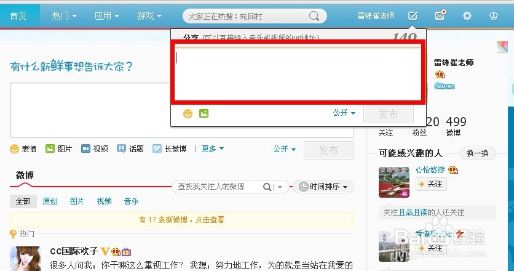Image resolution: width=514 pixels, height=271 pixels.
Task: Add image using popup green picture icon
Action: click(x=204, y=113)
